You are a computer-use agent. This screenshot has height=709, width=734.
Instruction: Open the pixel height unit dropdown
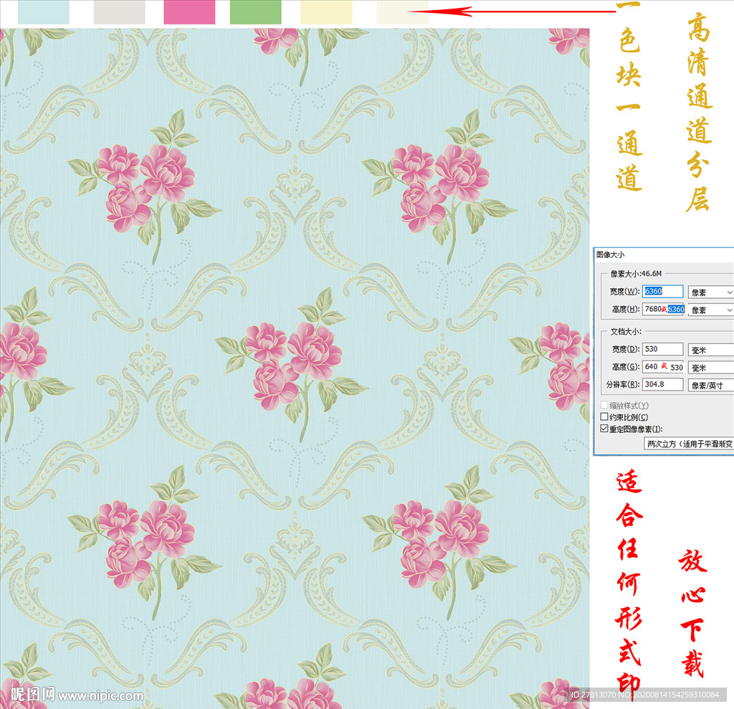710,310
